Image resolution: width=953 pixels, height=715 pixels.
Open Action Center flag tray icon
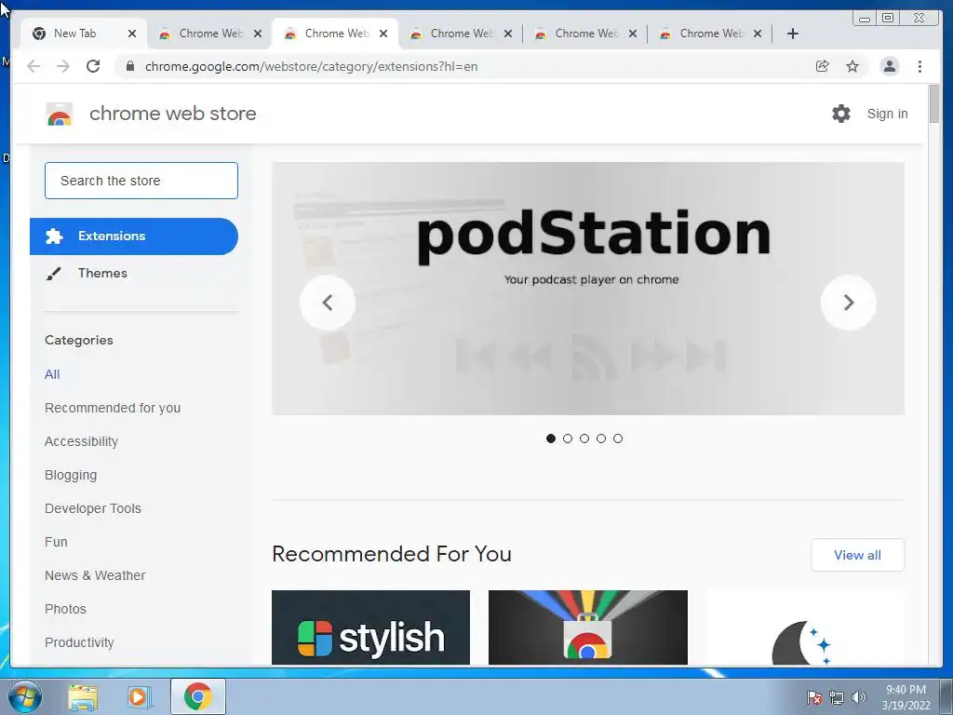pyautogui.click(x=813, y=697)
